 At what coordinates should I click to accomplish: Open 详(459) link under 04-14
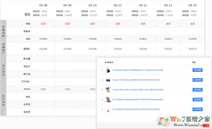coord(192,39)
